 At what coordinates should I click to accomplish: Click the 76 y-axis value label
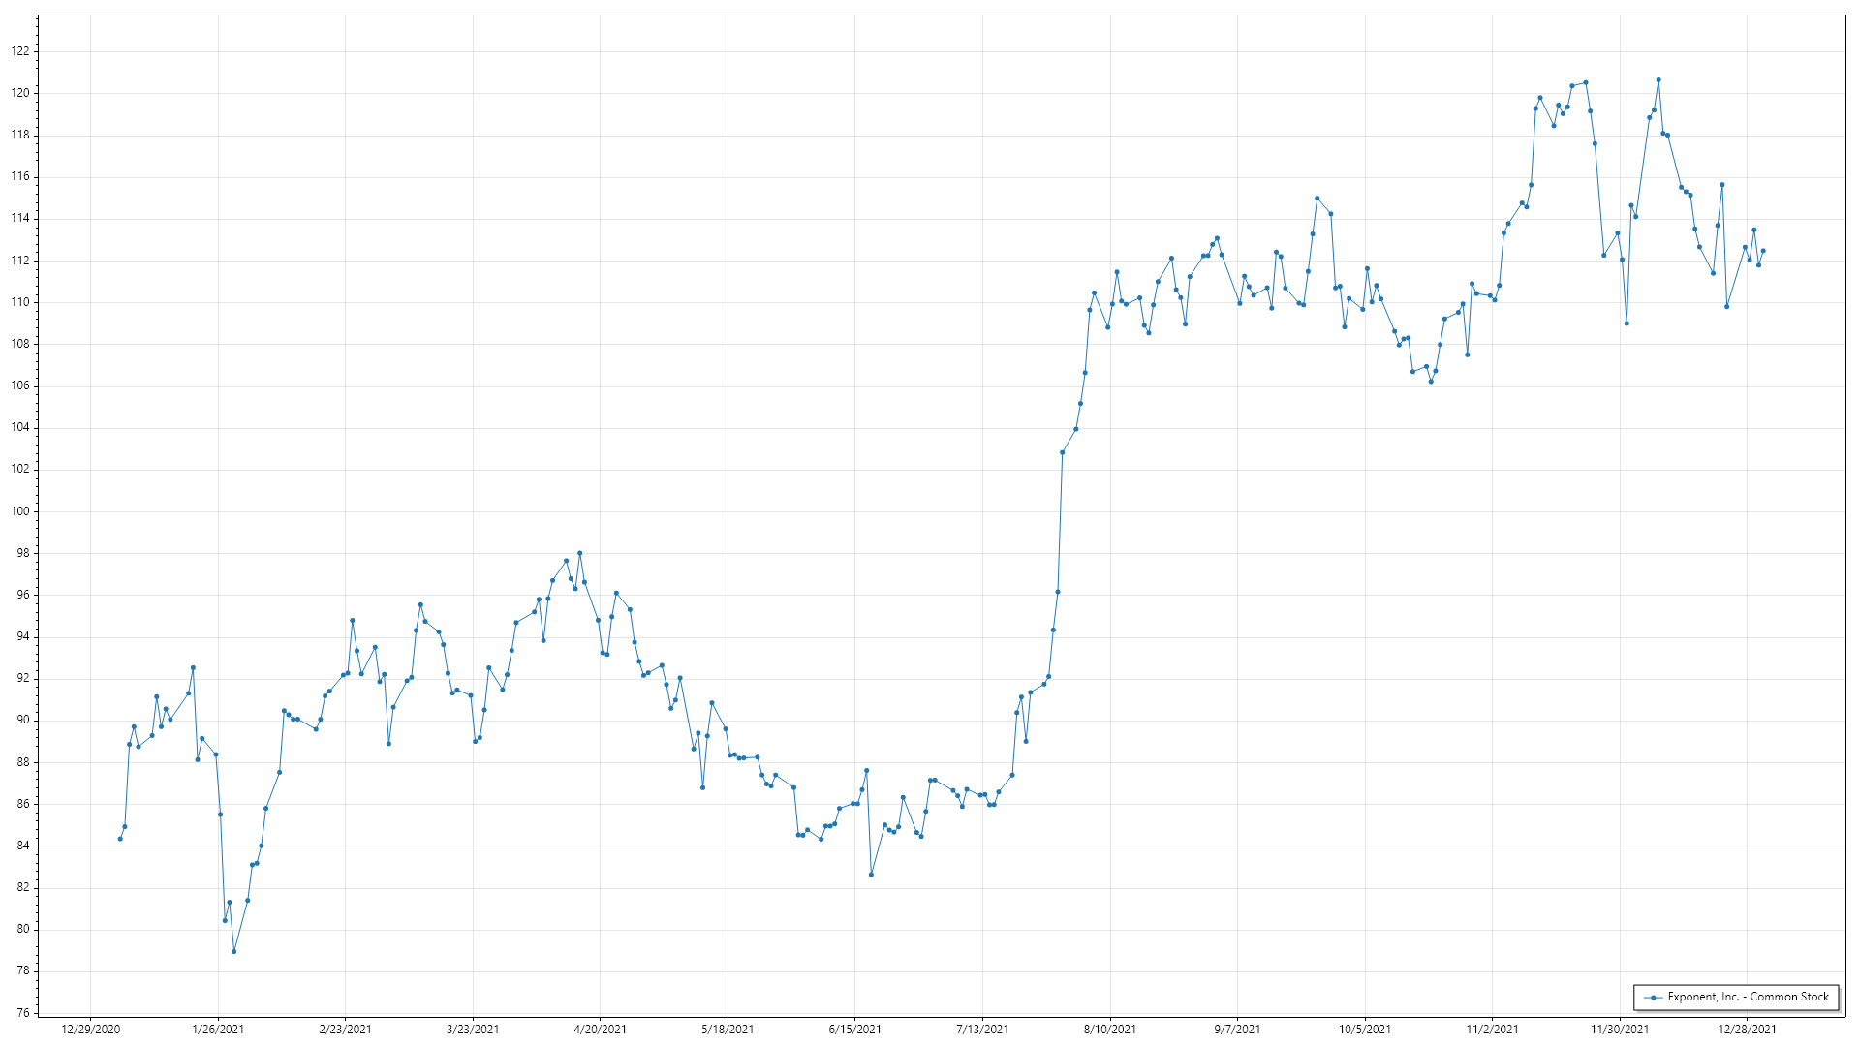pyautogui.click(x=23, y=1013)
